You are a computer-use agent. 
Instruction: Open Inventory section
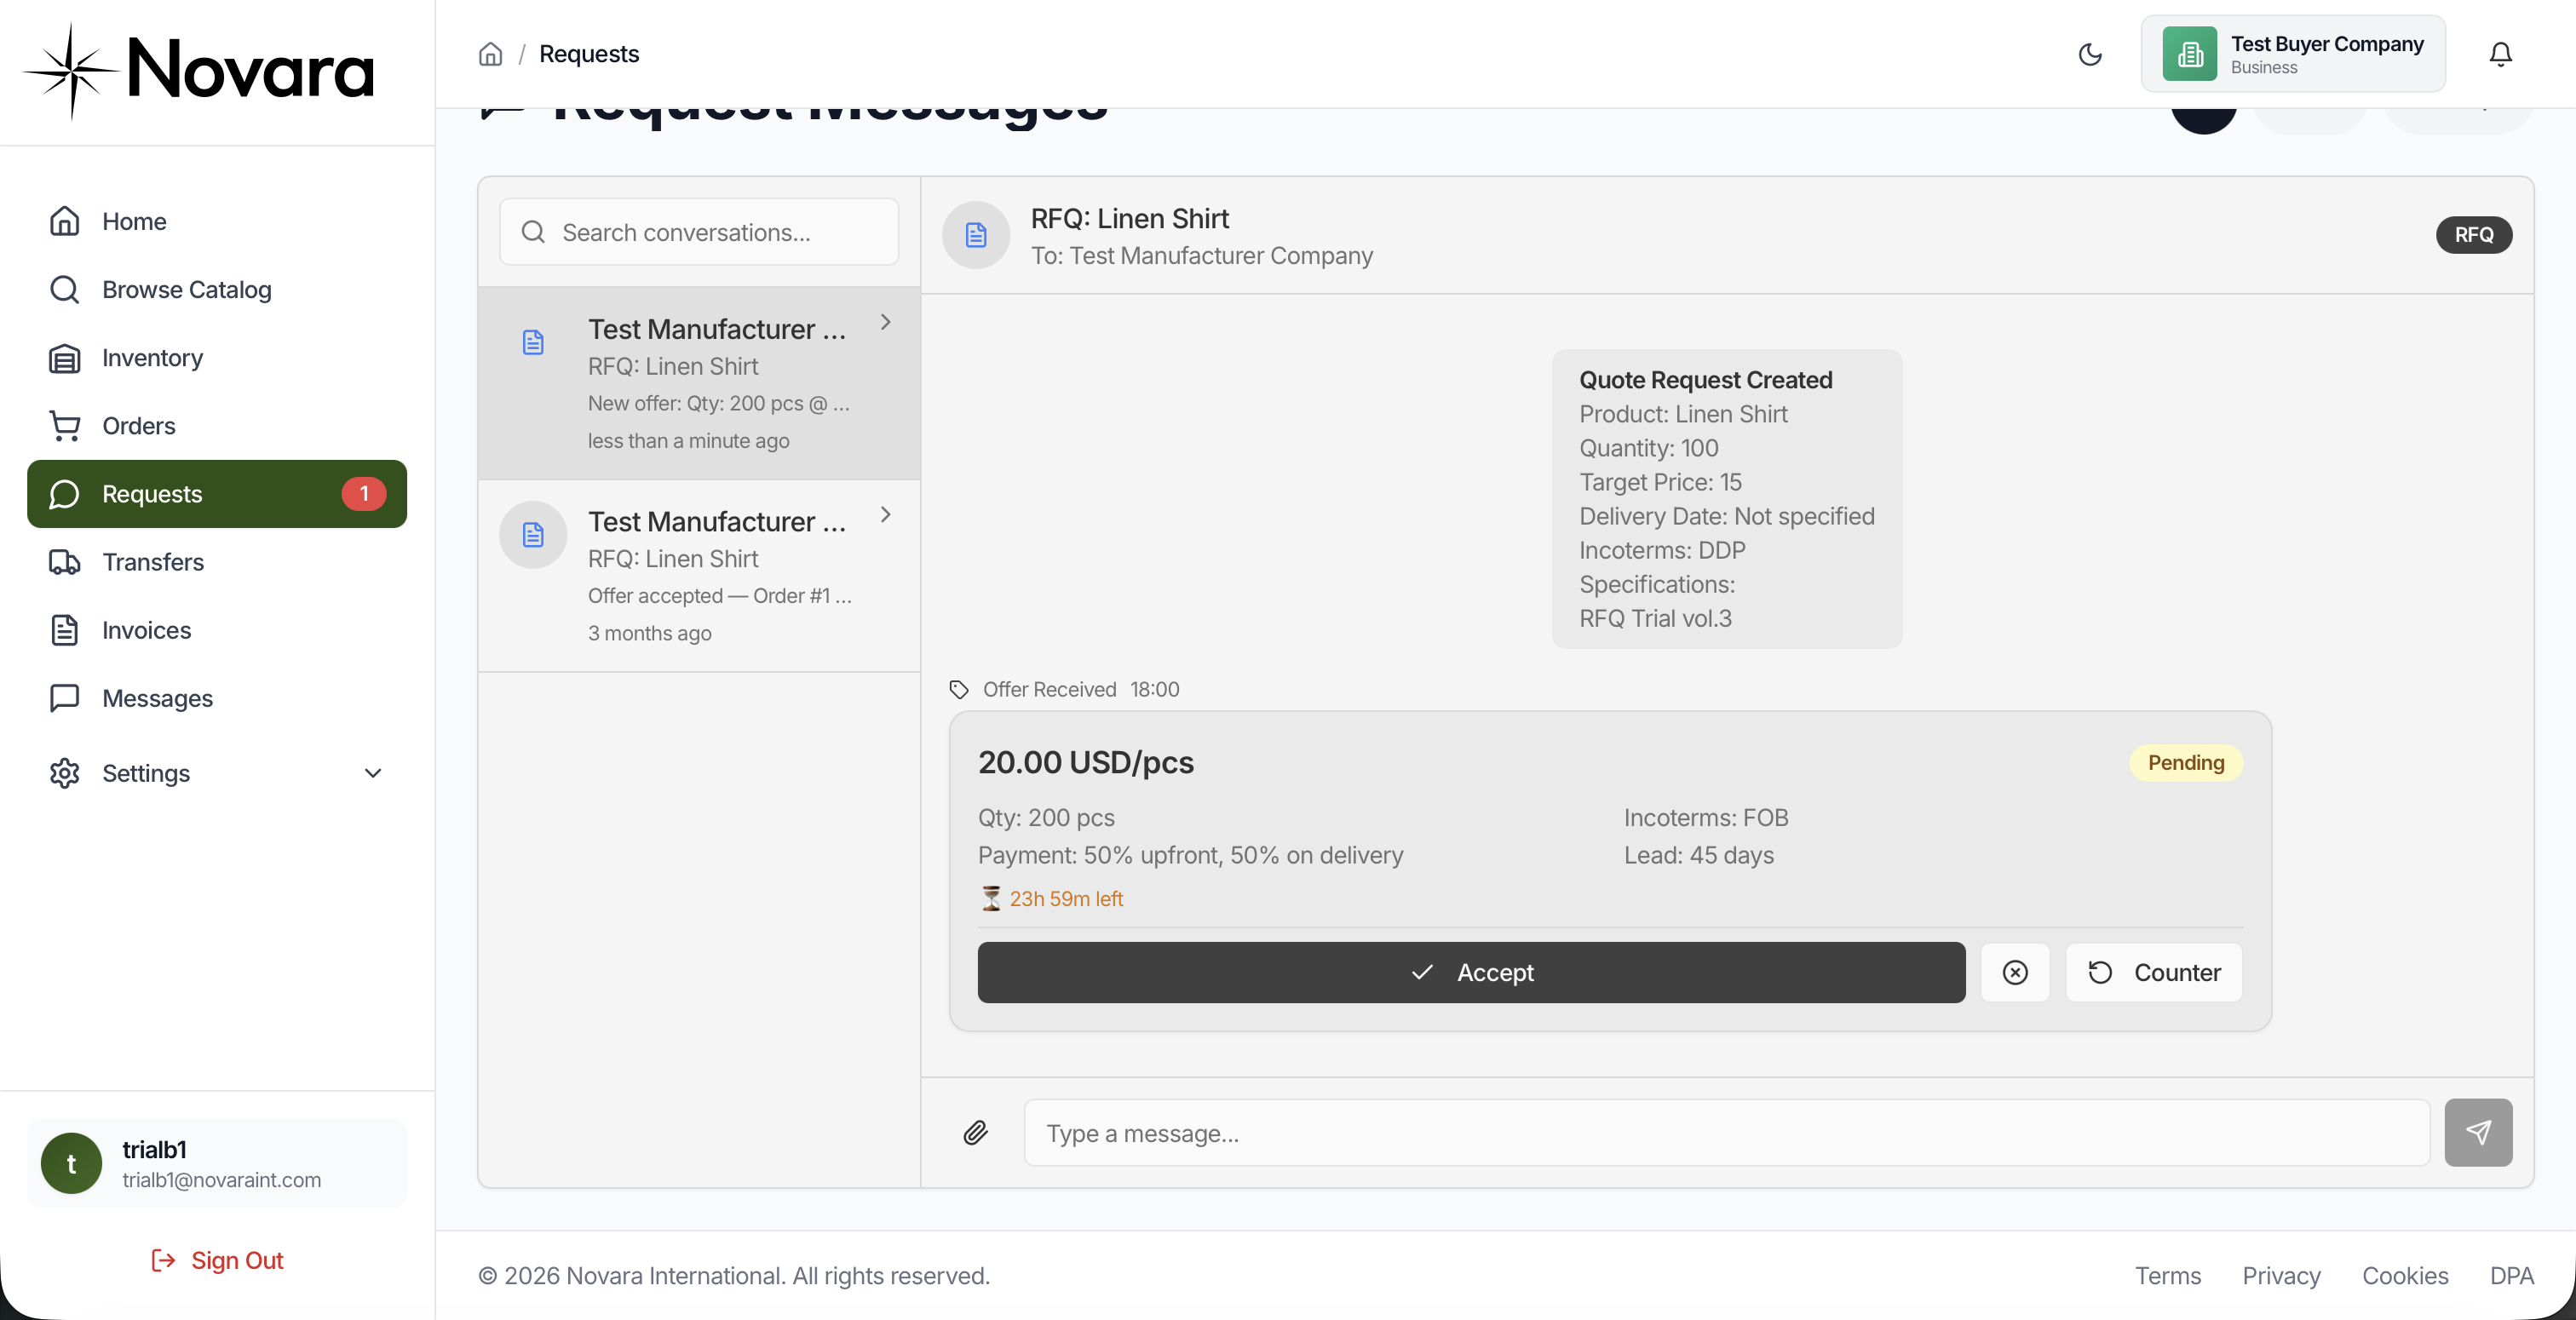[x=217, y=357]
